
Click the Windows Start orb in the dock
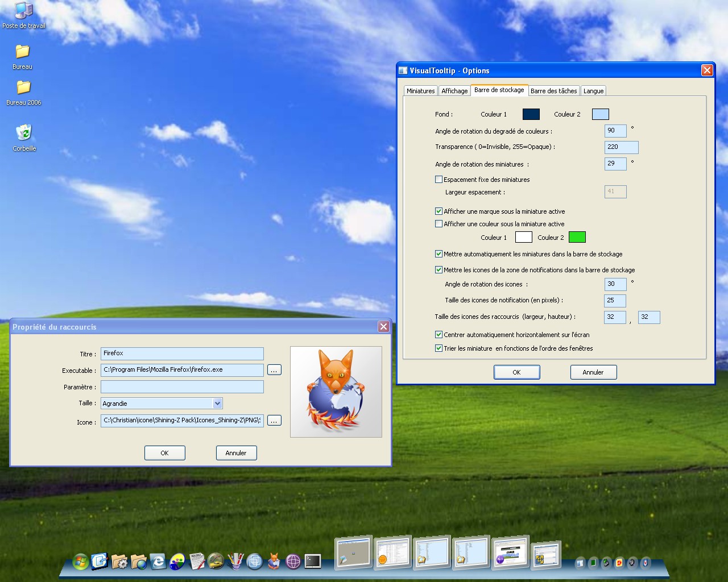click(x=81, y=562)
